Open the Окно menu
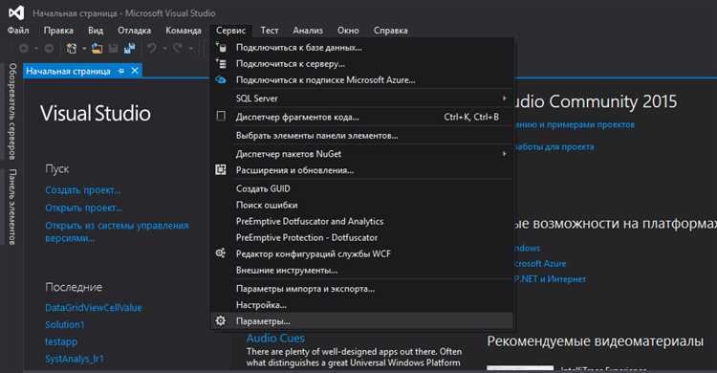 click(348, 31)
